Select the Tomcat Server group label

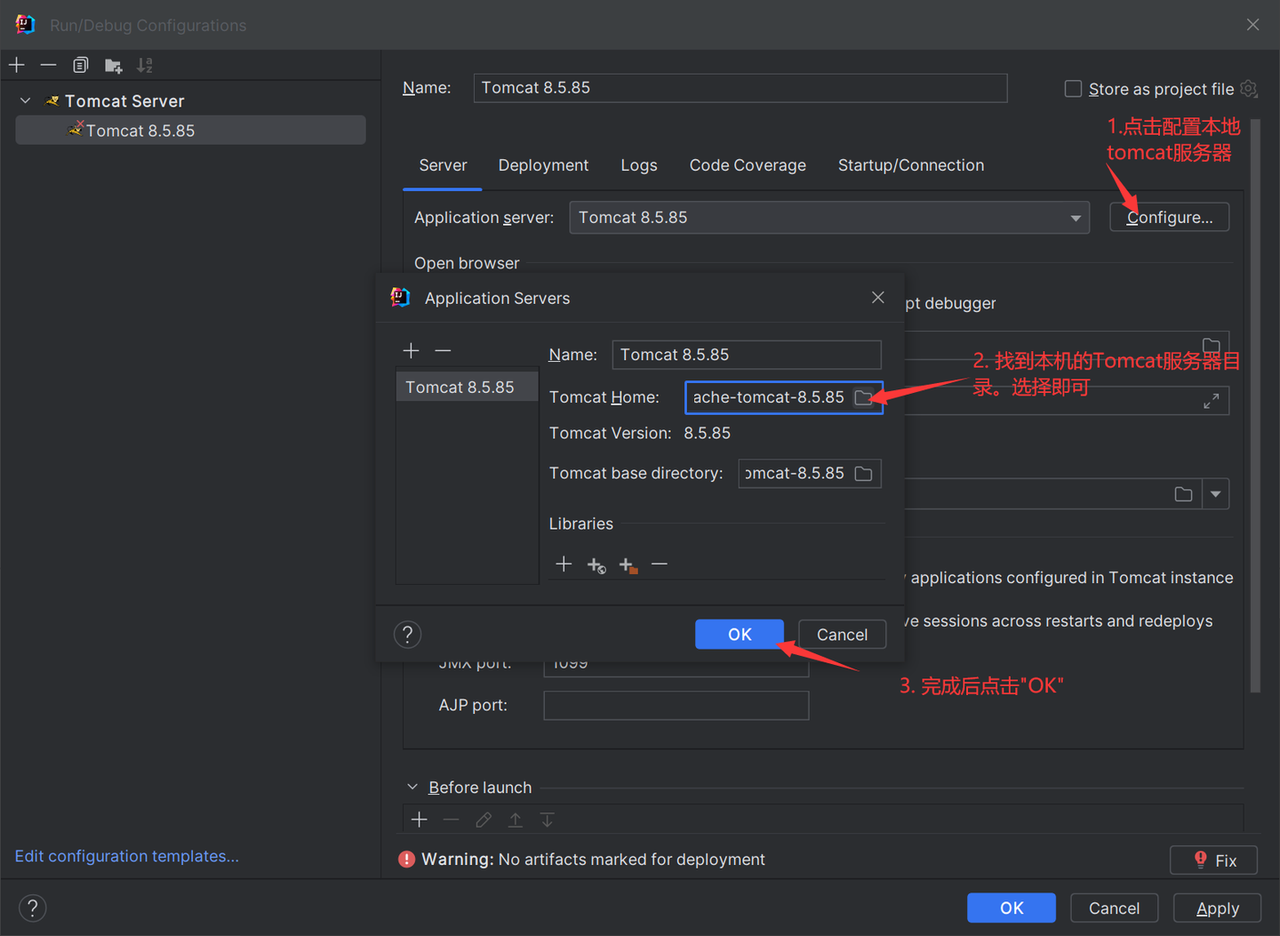pyautogui.click(x=124, y=100)
